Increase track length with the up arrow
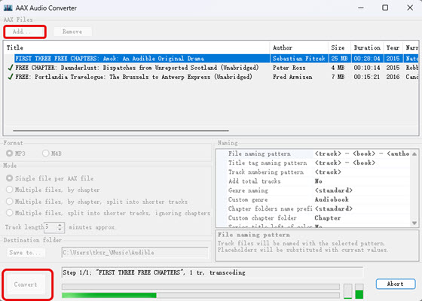Screen dimensions: 422x301 (60, 225)
